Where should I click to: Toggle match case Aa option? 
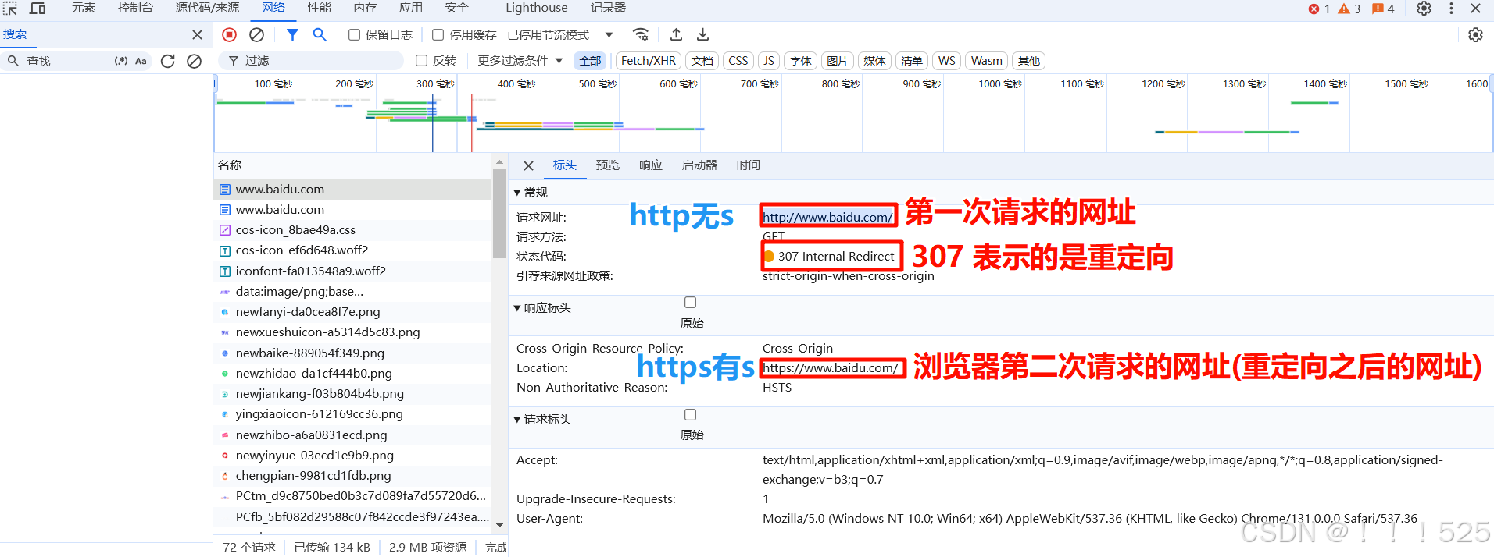[x=141, y=61]
